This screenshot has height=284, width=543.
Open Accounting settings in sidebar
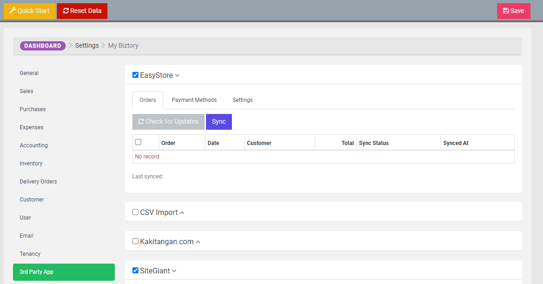point(34,145)
